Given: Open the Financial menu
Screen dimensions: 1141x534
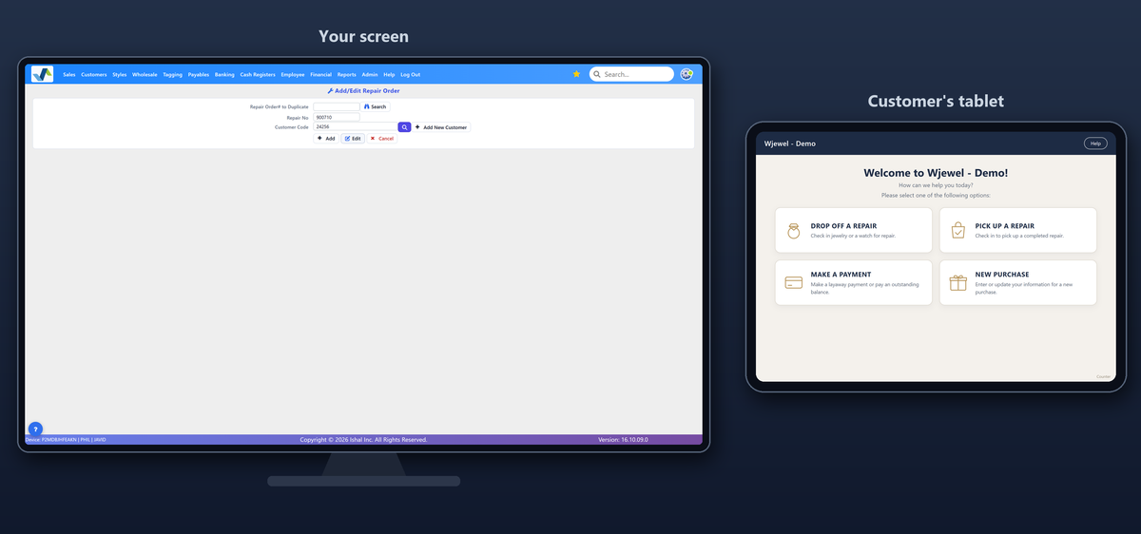Looking at the screenshot, I should (321, 74).
